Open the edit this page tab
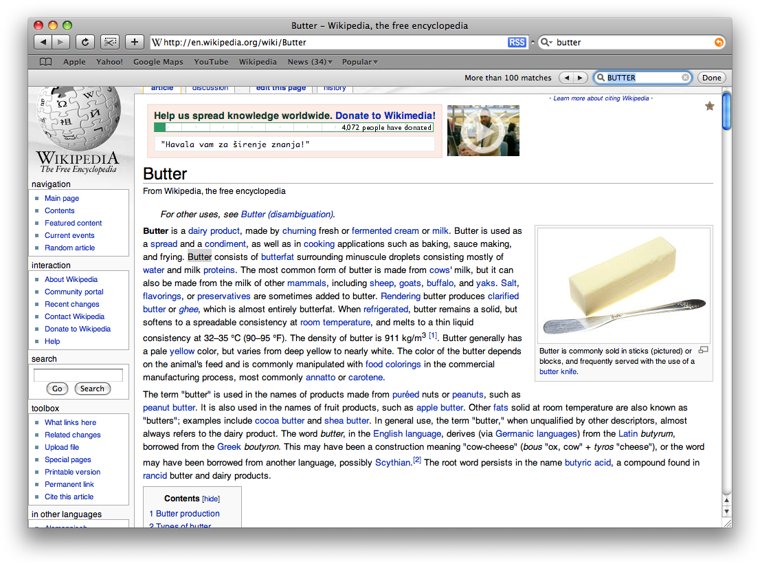760x566 pixels. tap(280, 88)
